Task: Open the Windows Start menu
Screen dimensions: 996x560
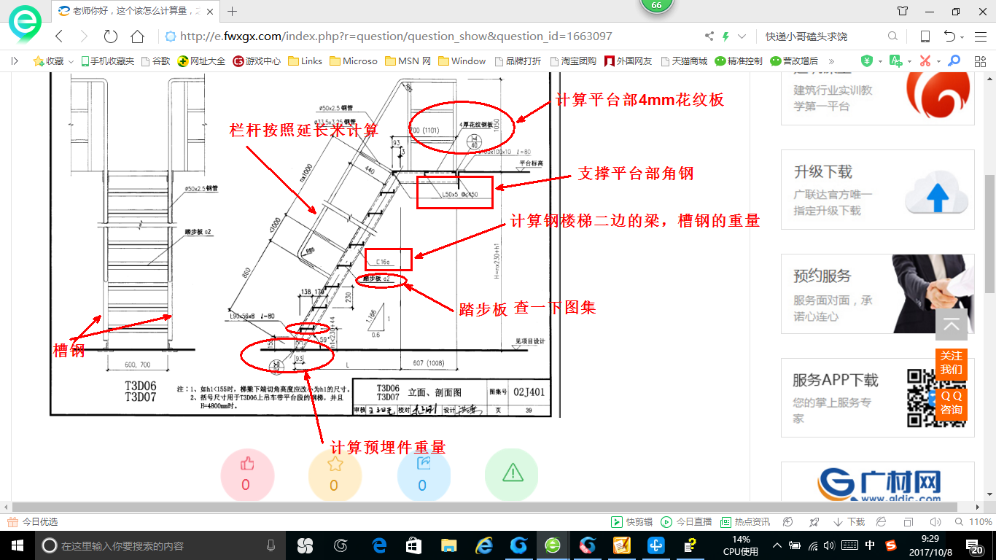Action: [16, 545]
